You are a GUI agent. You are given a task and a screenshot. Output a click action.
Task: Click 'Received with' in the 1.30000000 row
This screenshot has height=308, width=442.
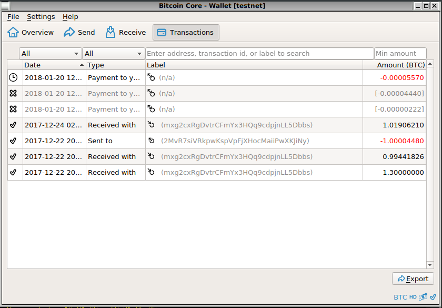coord(112,172)
